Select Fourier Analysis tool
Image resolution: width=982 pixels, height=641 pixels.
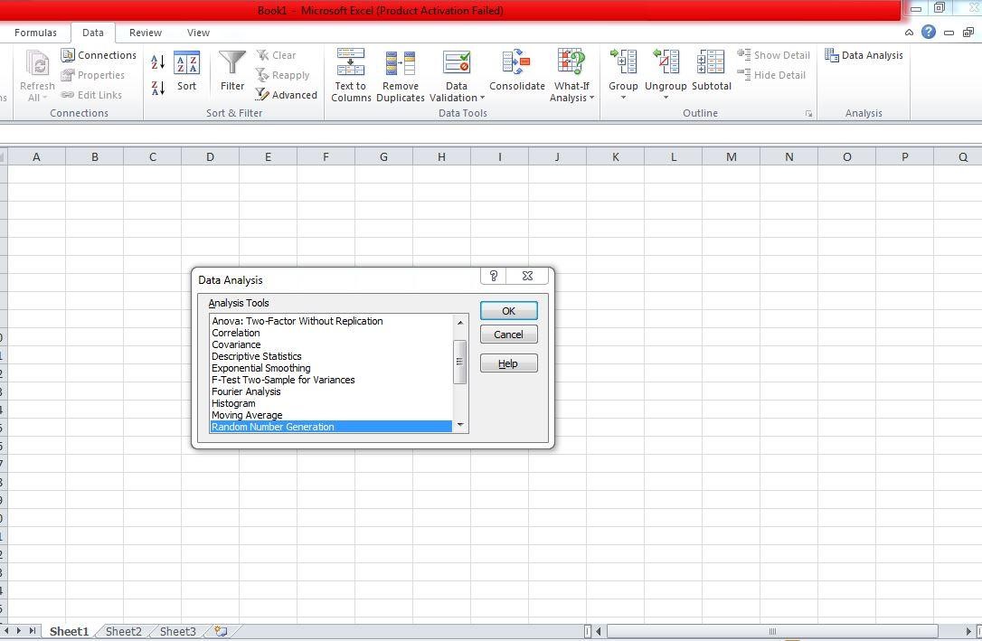coord(331,391)
